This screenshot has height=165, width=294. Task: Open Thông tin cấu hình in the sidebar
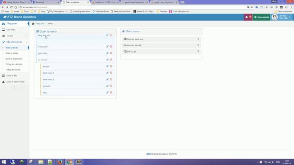coord(14,64)
